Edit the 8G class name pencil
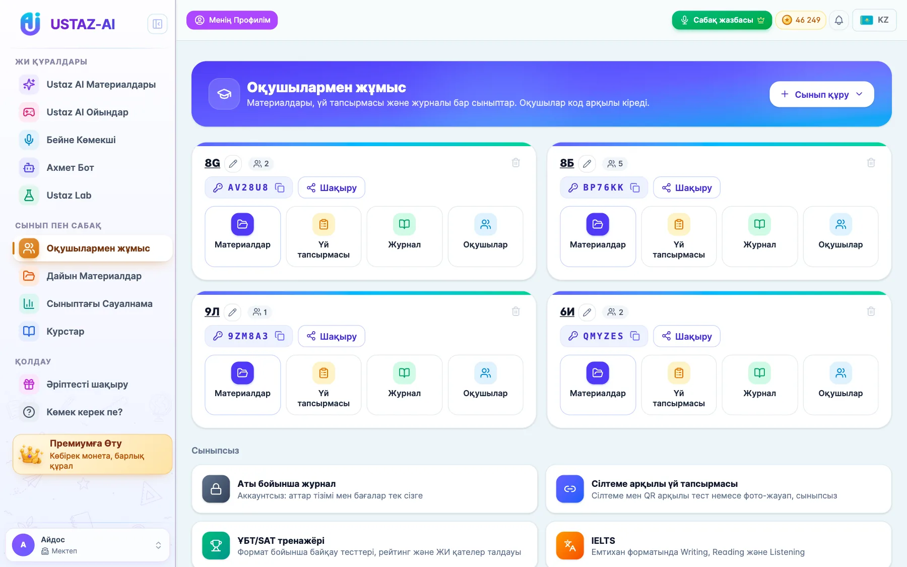907x567 pixels. click(x=233, y=164)
